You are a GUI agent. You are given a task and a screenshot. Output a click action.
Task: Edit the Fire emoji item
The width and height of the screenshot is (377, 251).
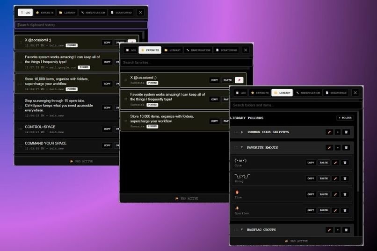[x=335, y=194]
